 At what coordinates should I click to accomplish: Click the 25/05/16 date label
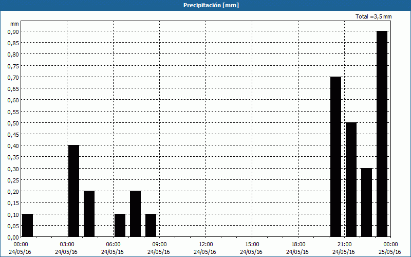point(390,252)
